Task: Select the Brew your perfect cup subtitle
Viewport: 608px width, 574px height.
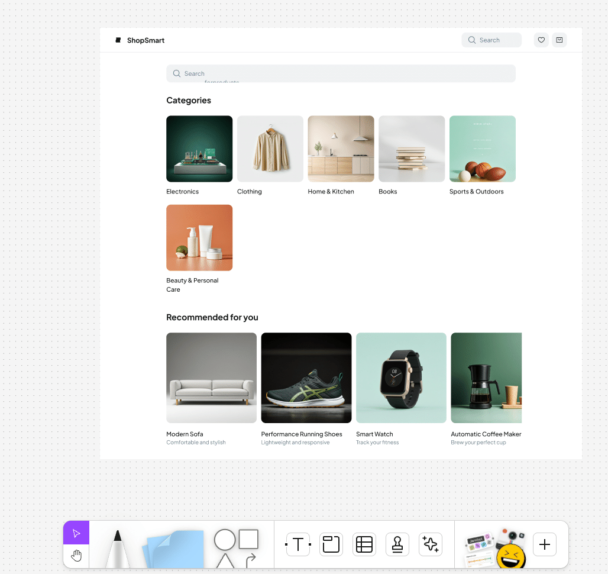Action: [x=478, y=443]
